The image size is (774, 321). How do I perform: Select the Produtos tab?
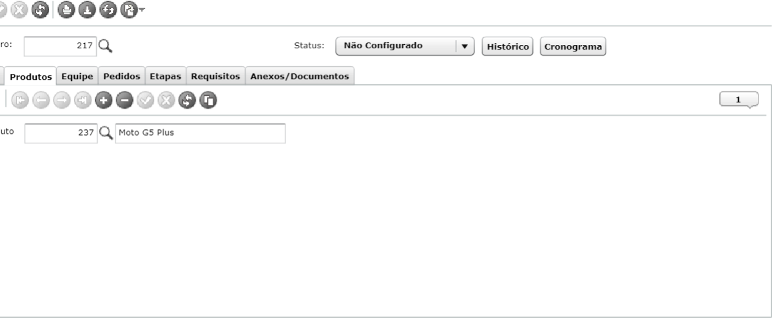click(x=31, y=76)
